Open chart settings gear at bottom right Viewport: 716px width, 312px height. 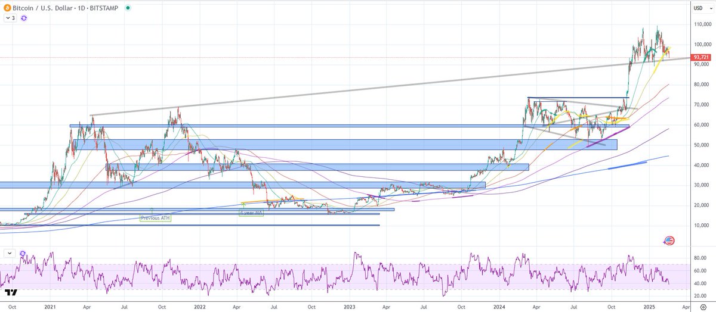point(703,307)
